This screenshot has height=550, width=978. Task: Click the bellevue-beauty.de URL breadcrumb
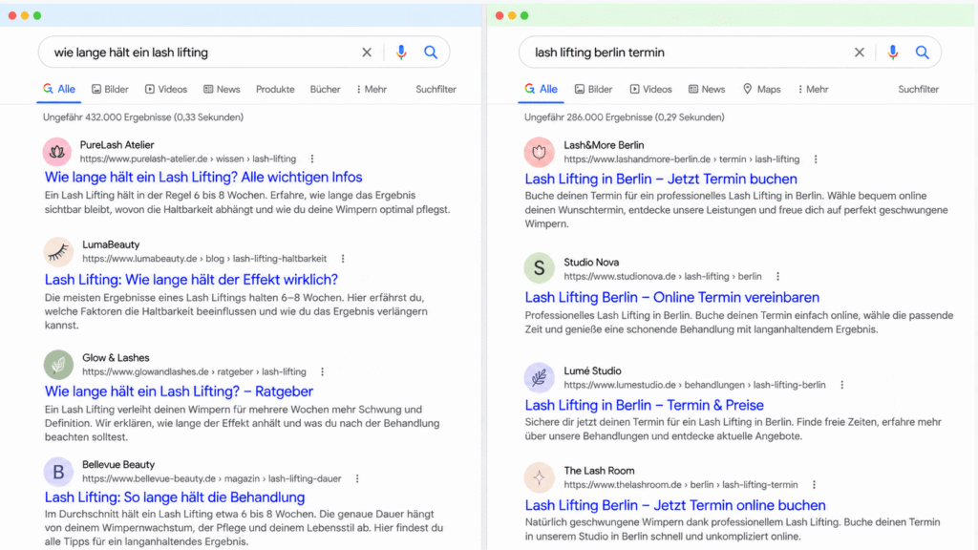[211, 479]
